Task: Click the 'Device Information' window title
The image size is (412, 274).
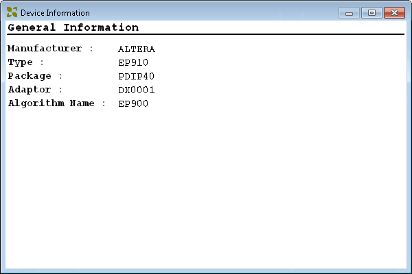Action: tap(55, 13)
